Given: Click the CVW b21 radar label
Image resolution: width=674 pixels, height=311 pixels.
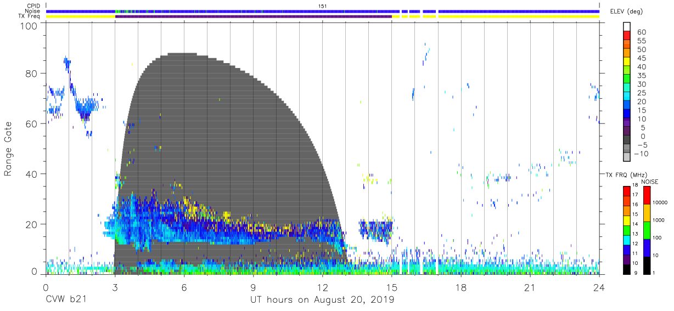Looking at the screenshot, I should pyautogui.click(x=66, y=299).
